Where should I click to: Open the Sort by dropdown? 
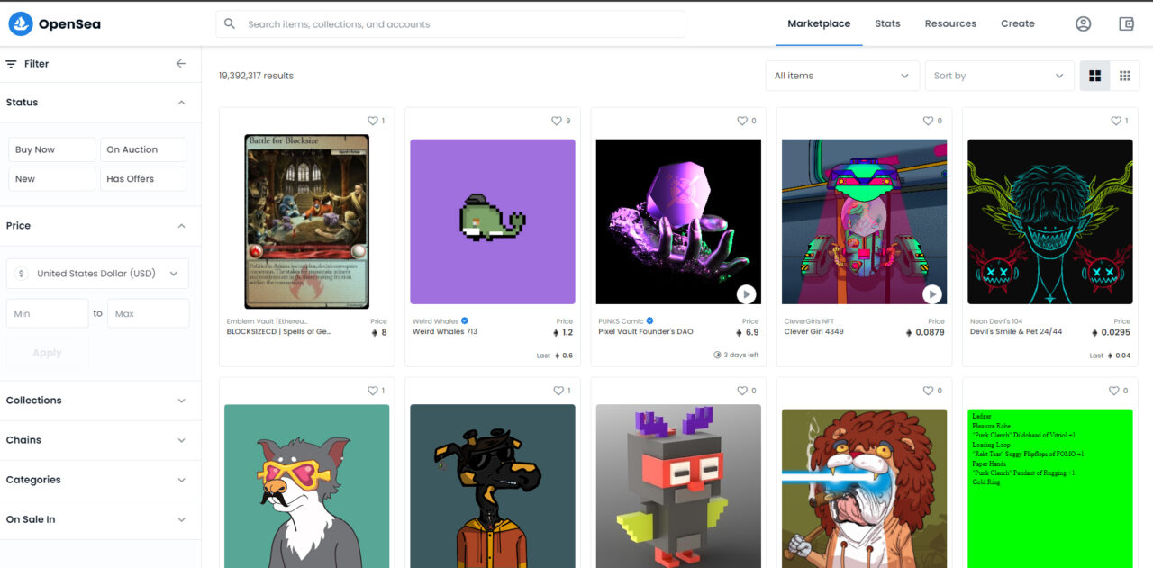coord(999,76)
